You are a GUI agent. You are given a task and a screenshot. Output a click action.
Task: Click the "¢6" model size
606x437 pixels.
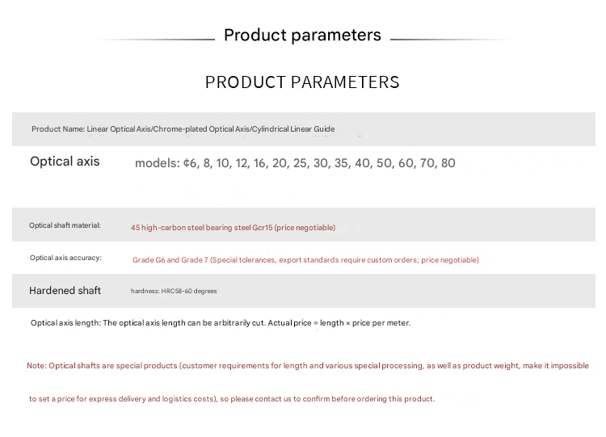(x=191, y=163)
